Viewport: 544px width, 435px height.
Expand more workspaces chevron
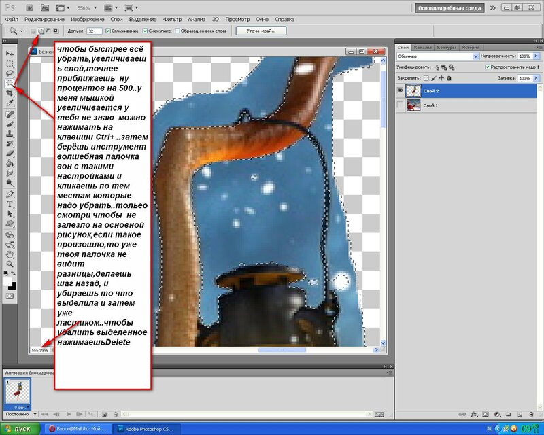[492, 8]
